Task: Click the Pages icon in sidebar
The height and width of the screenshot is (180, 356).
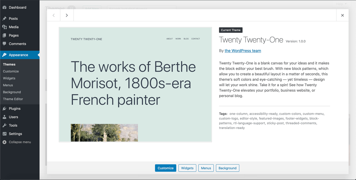Action: [4, 35]
